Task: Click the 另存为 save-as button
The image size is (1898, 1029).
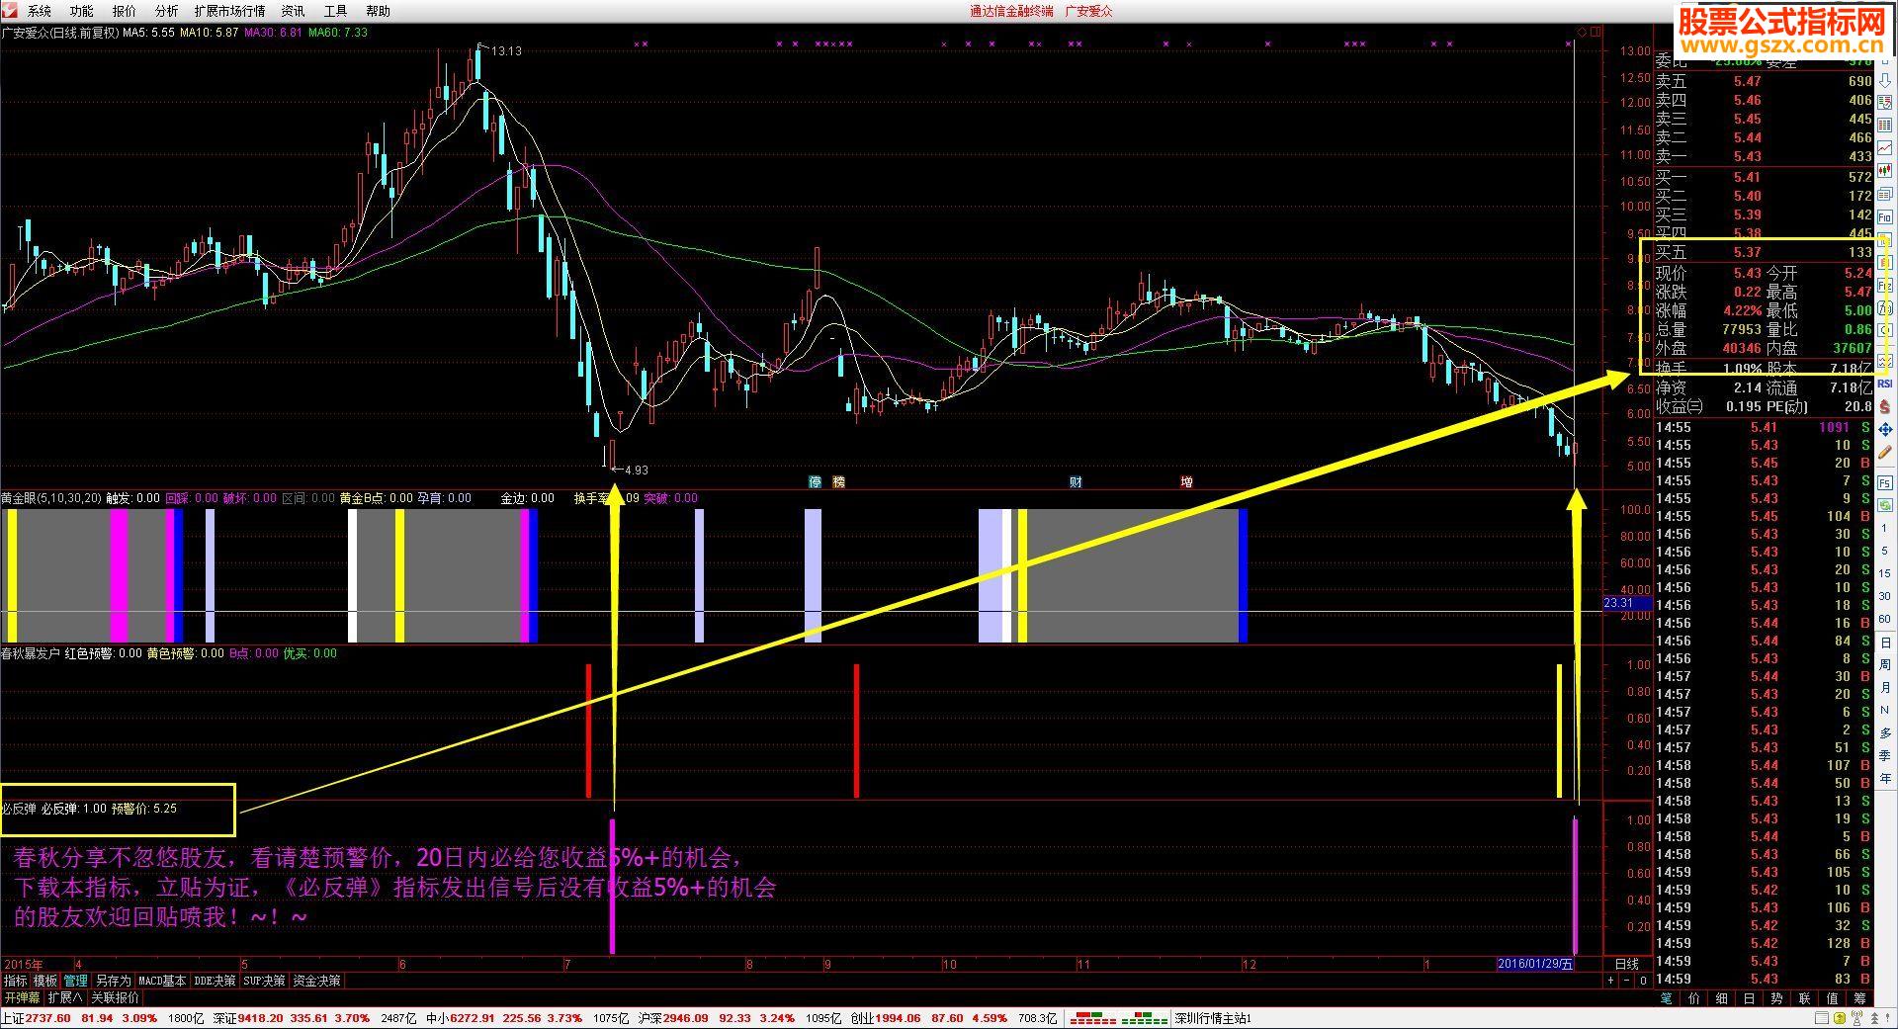Action: pos(113,981)
